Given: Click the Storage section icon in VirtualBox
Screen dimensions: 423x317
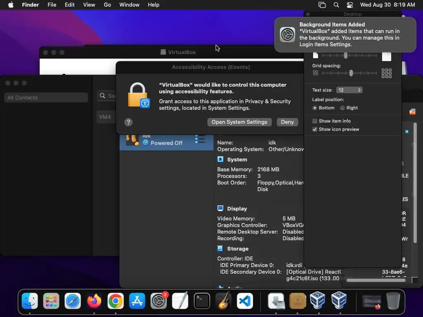Looking at the screenshot, I should 221,248.
